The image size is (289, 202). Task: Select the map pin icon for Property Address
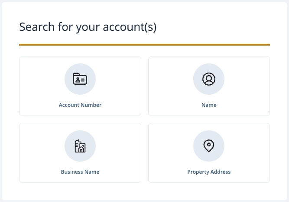(x=209, y=146)
